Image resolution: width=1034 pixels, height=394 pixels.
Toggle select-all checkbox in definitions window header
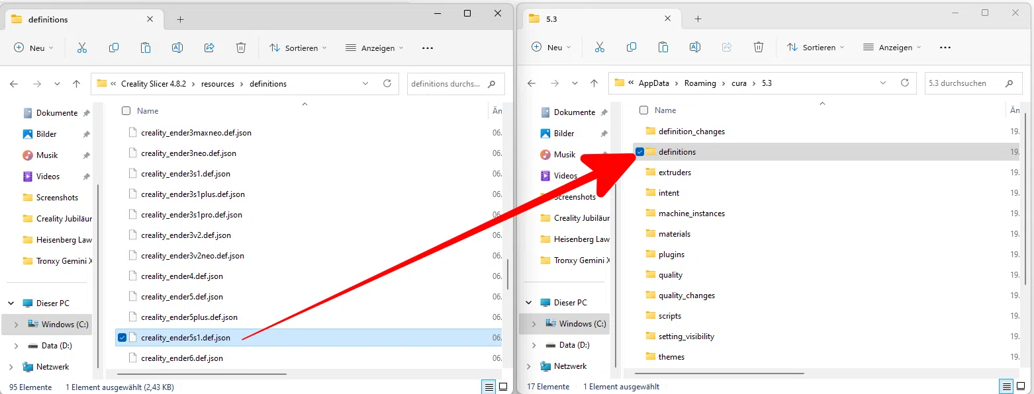pyautogui.click(x=126, y=111)
